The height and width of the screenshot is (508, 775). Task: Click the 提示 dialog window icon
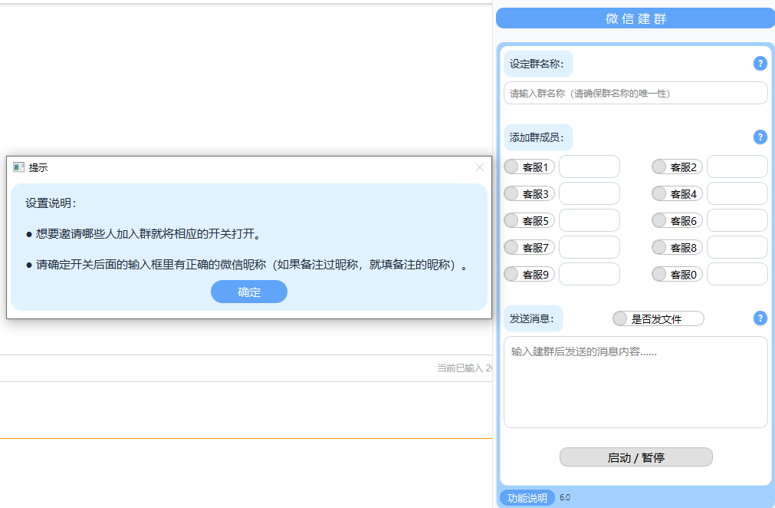click(x=19, y=167)
